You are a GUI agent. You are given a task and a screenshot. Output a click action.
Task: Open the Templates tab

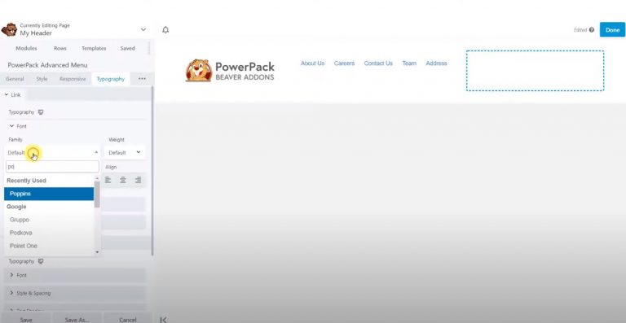[x=94, y=48]
